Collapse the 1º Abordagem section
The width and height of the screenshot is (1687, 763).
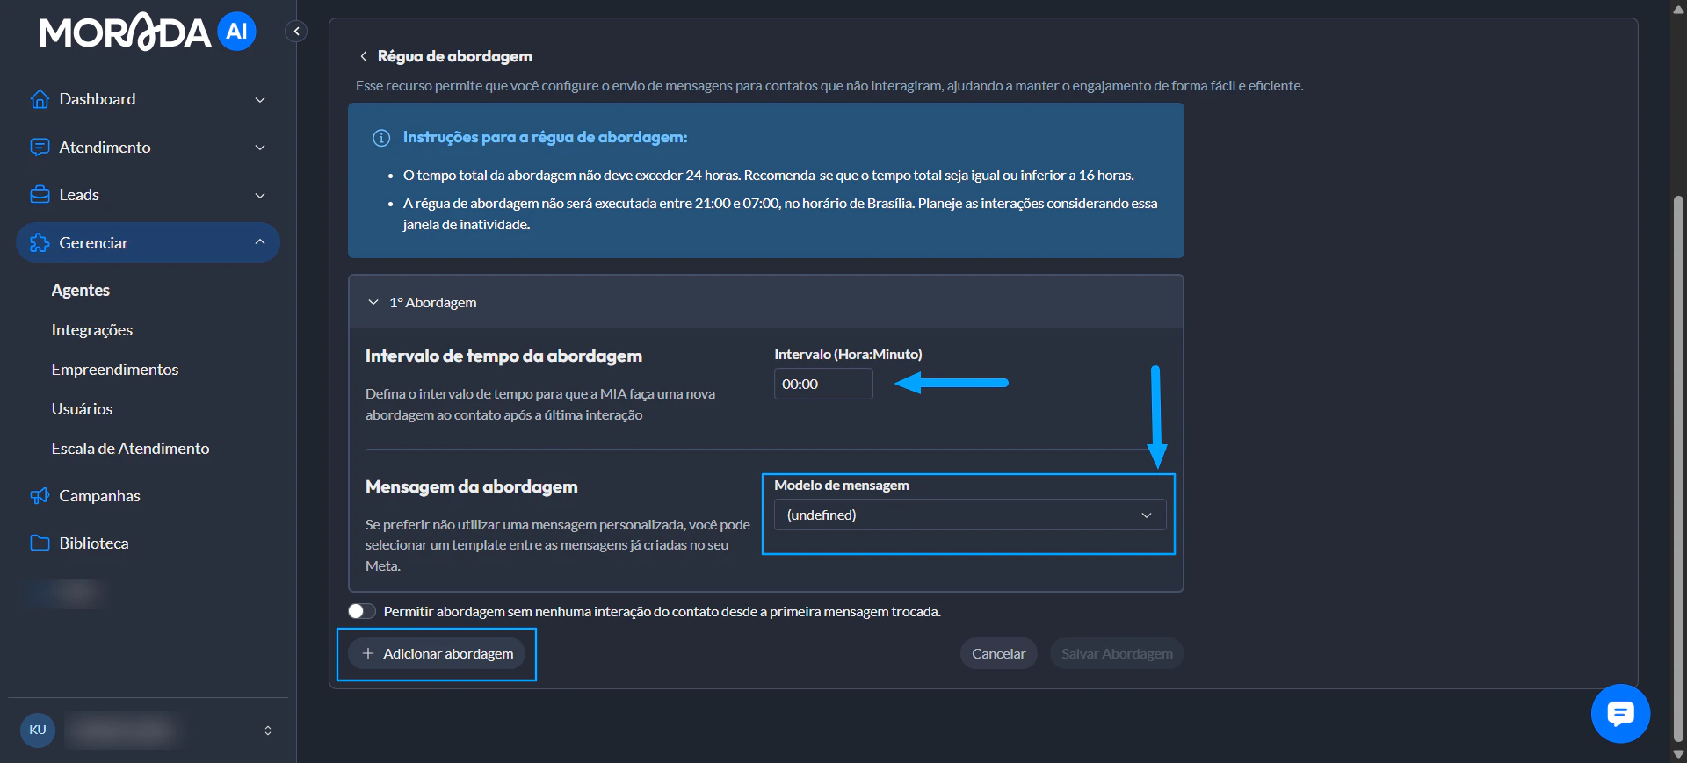pyautogui.click(x=373, y=302)
